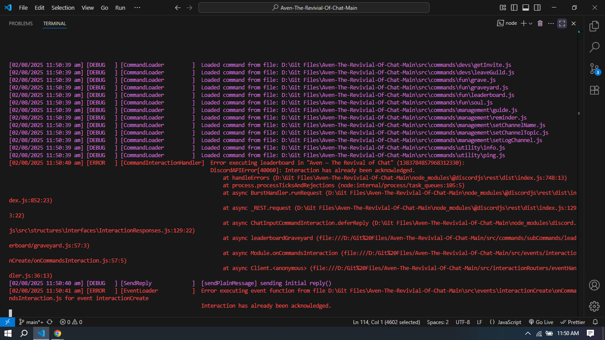This screenshot has width=605, height=340.
Task: Open terminal Views and More Actions ellipsis
Action: 551,23
